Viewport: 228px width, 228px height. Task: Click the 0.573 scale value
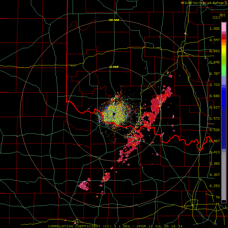[x=215, y=119]
